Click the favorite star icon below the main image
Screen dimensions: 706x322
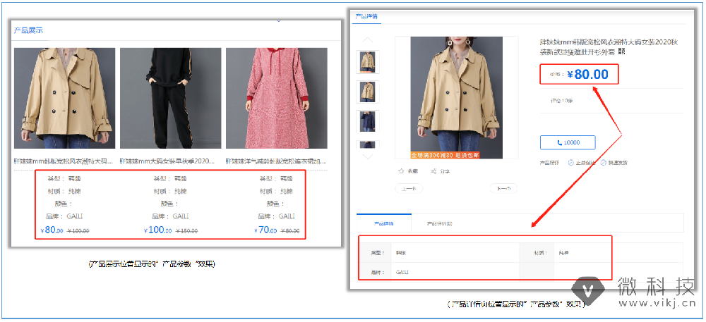[402, 171]
